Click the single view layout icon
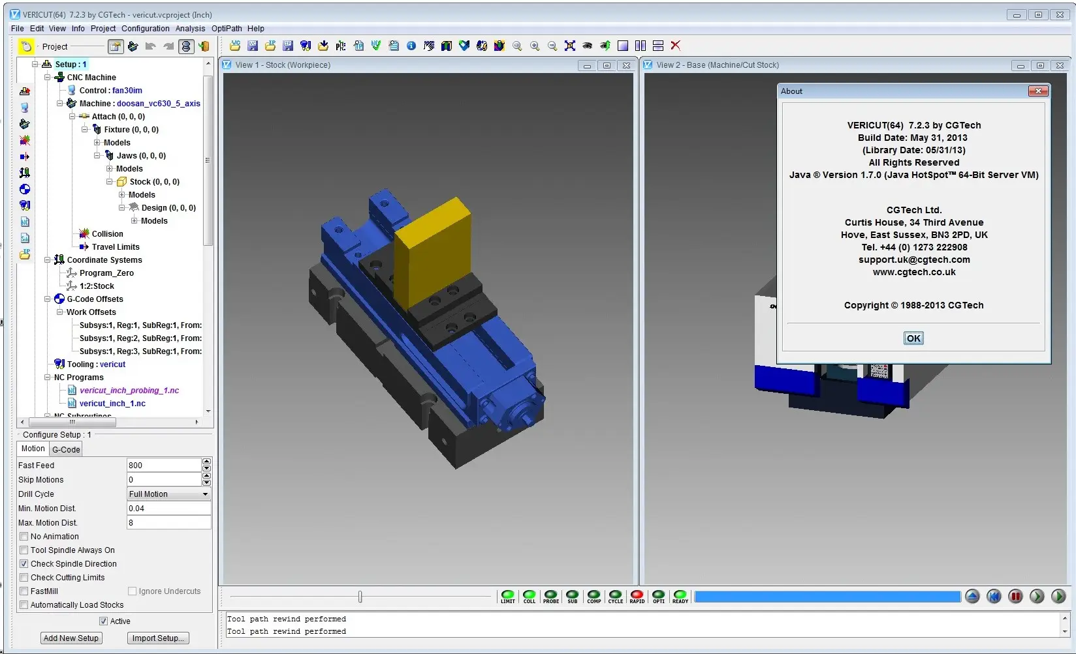This screenshot has height=654, width=1076. [622, 46]
